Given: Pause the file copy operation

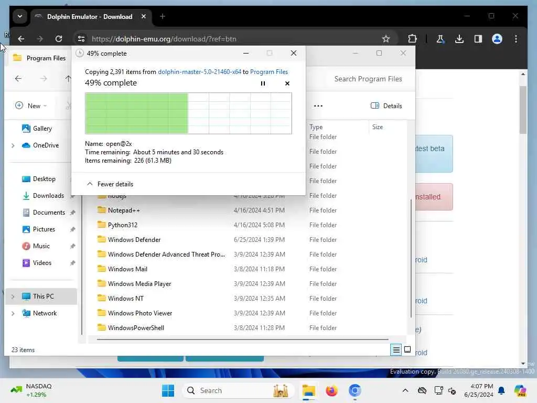Looking at the screenshot, I should 263,83.
